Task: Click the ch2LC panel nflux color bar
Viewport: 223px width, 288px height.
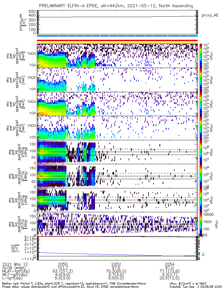Action: [201, 200]
